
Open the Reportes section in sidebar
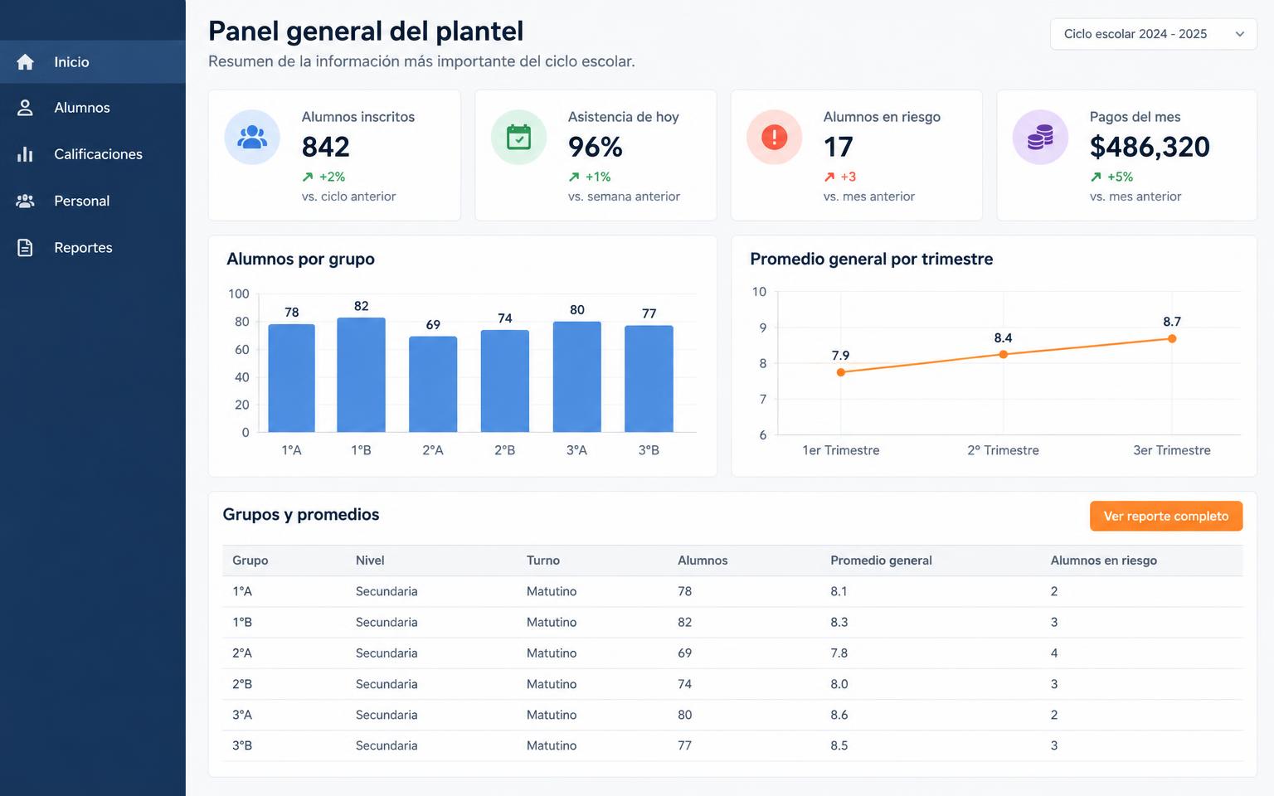[x=93, y=247]
